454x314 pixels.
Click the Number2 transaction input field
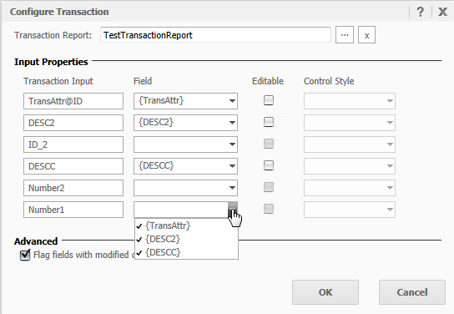click(x=73, y=188)
